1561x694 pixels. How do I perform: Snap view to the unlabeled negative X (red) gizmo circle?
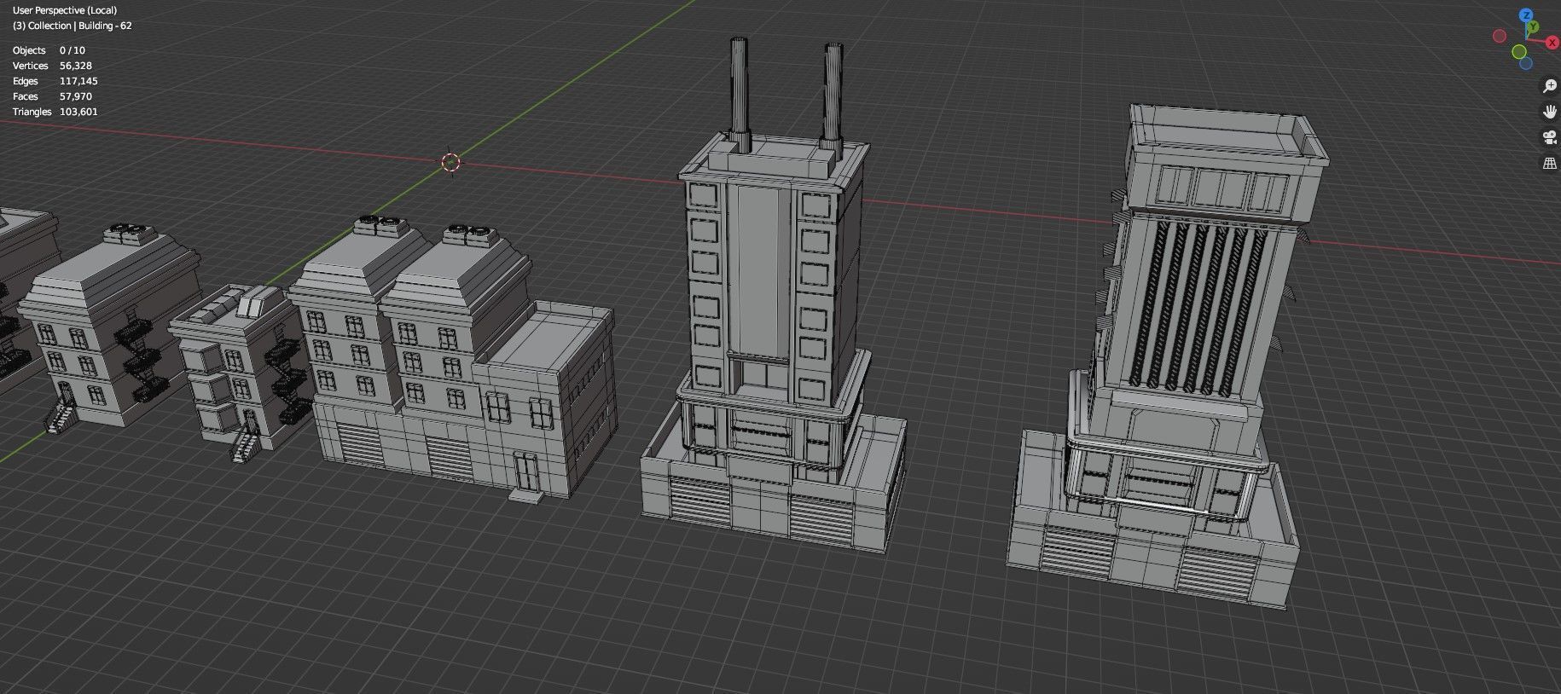(x=1500, y=36)
